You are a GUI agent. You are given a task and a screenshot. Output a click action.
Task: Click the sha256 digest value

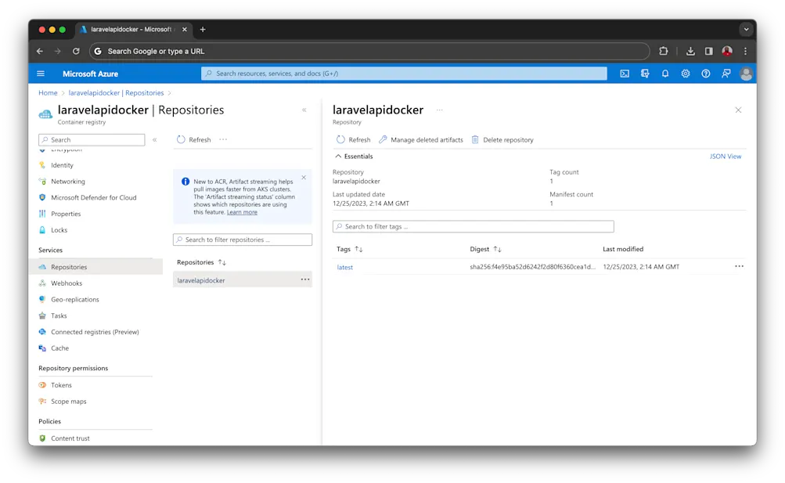point(533,267)
